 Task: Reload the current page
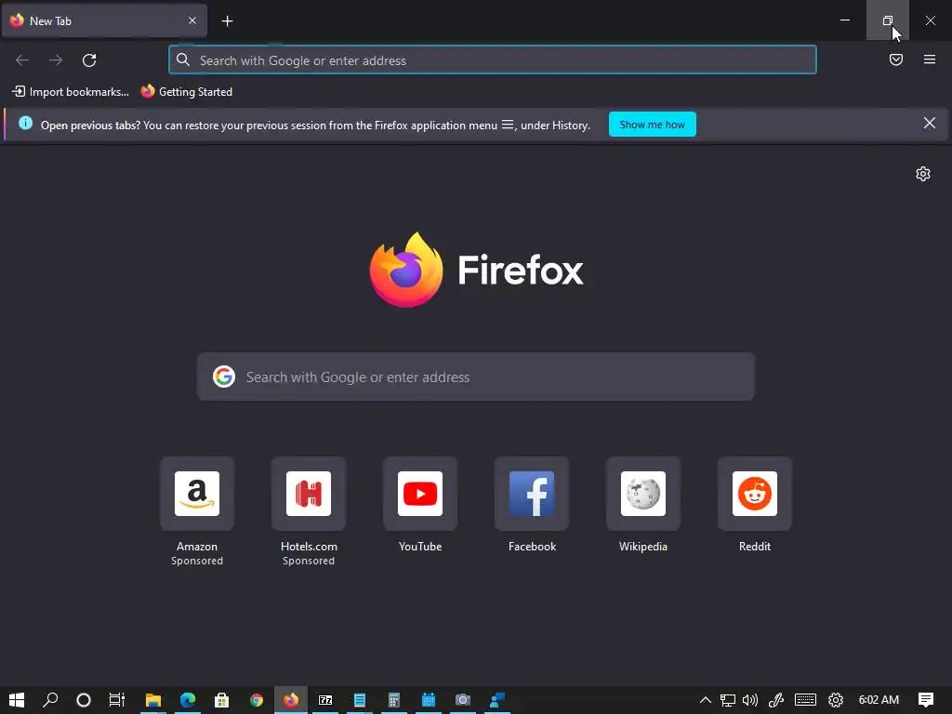[89, 60]
